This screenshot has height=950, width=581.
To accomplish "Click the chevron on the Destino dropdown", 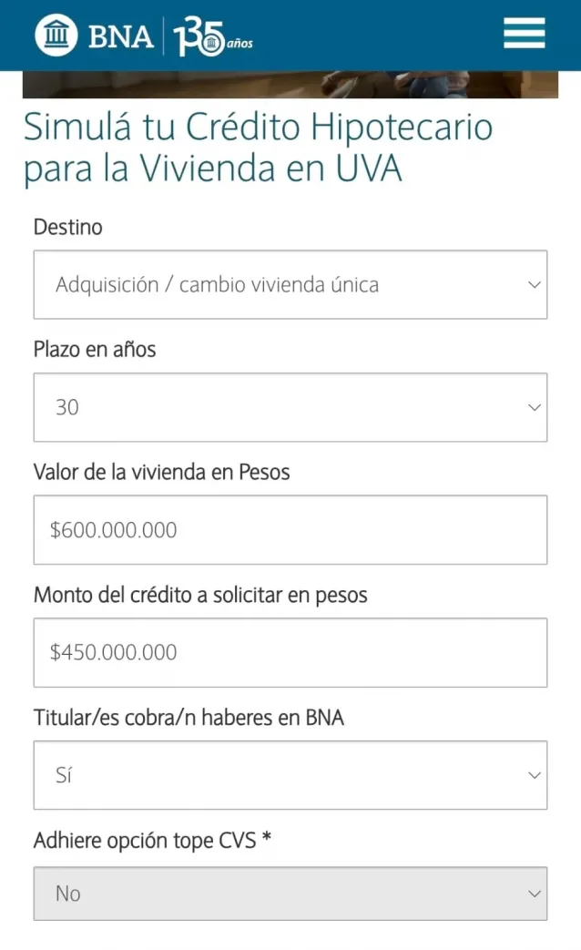I will [535, 284].
